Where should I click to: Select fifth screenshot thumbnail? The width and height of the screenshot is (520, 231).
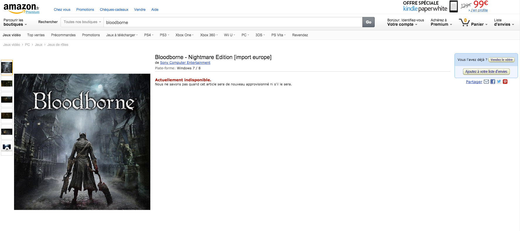click(7, 132)
